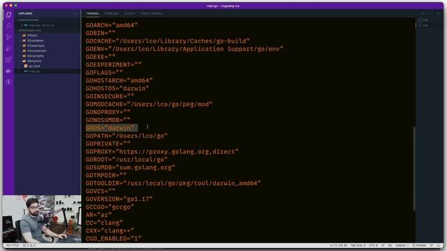The height and width of the screenshot is (251, 447).
Task: Click the GOROOT="/usr/local/go" line
Action: click(x=126, y=160)
